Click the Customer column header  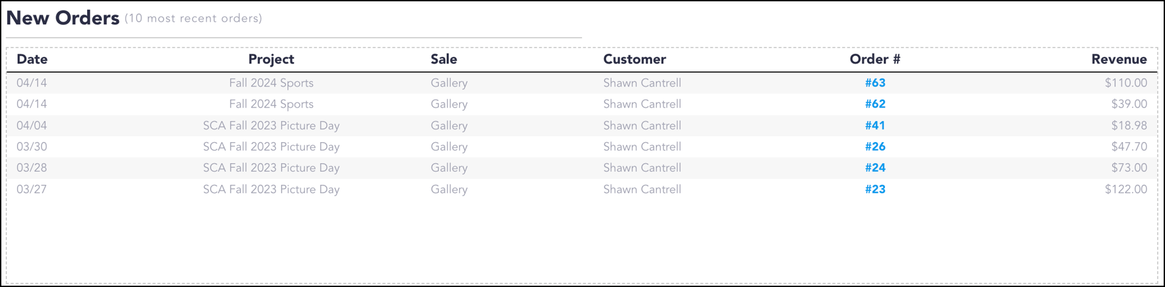click(x=635, y=60)
